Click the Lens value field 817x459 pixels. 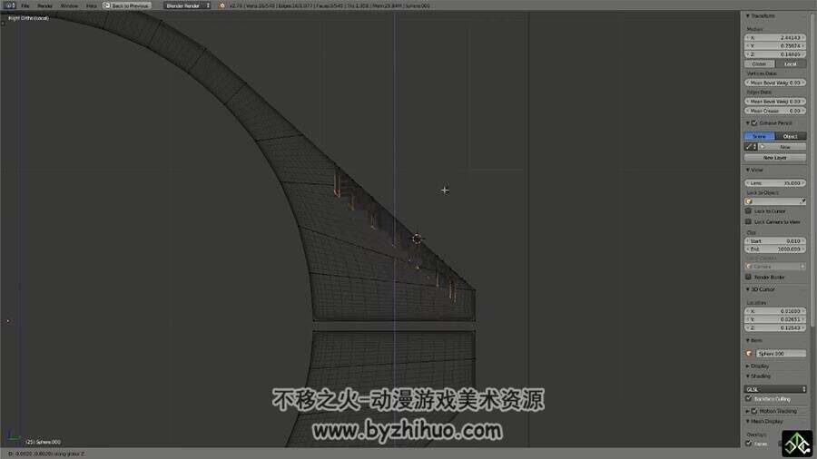pyautogui.click(x=775, y=183)
